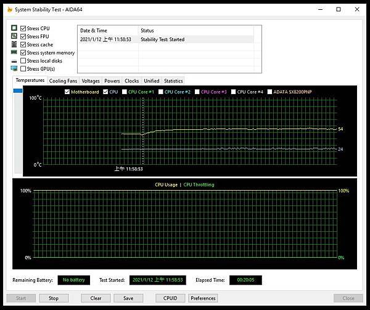Click the cache chip icon beside Stress cache

14,44
